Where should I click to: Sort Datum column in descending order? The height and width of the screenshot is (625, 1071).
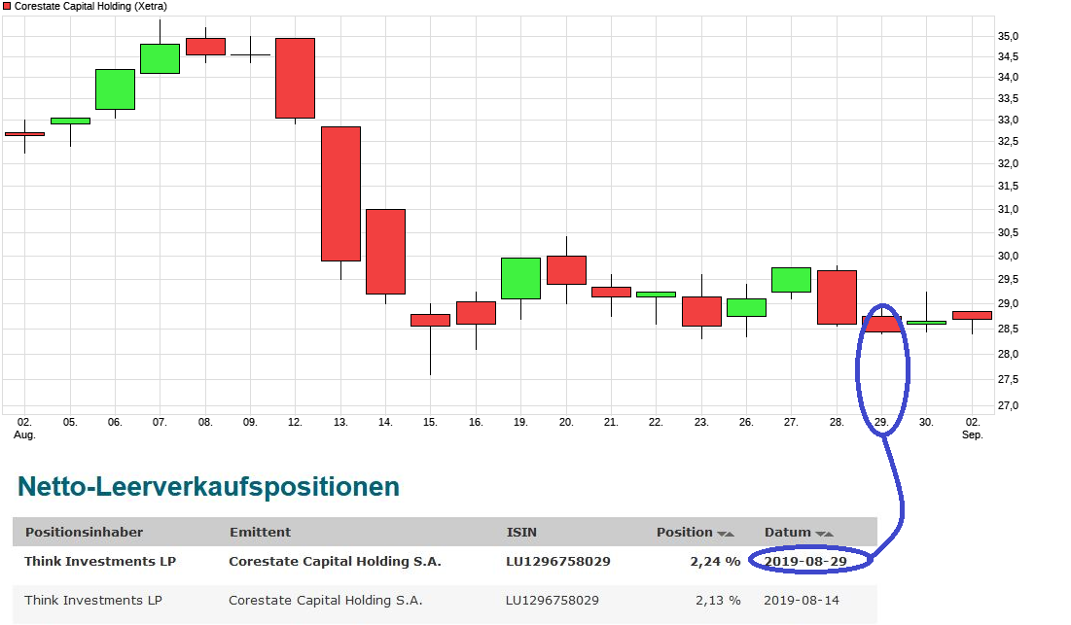point(820,533)
